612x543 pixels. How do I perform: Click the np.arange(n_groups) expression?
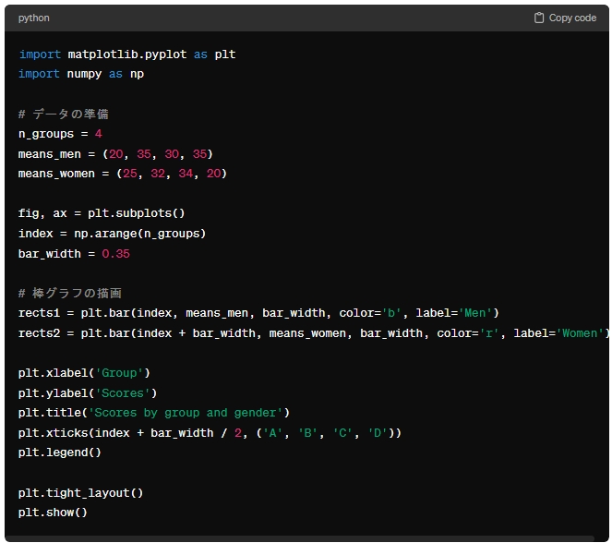tap(139, 234)
